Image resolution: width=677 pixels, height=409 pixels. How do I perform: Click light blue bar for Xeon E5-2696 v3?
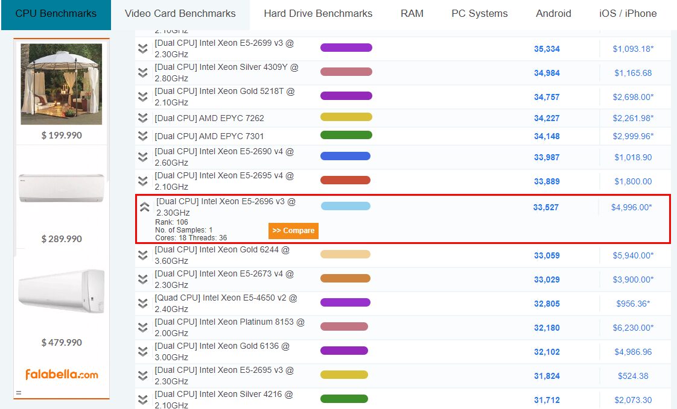345,206
